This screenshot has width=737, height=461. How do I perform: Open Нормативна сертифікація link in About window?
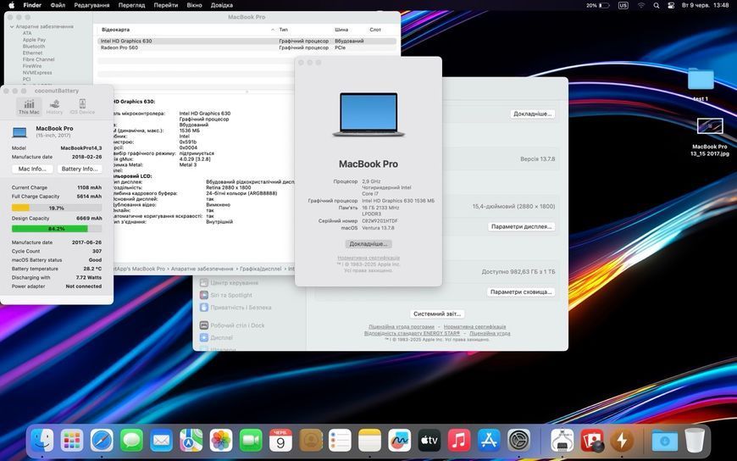point(368,258)
